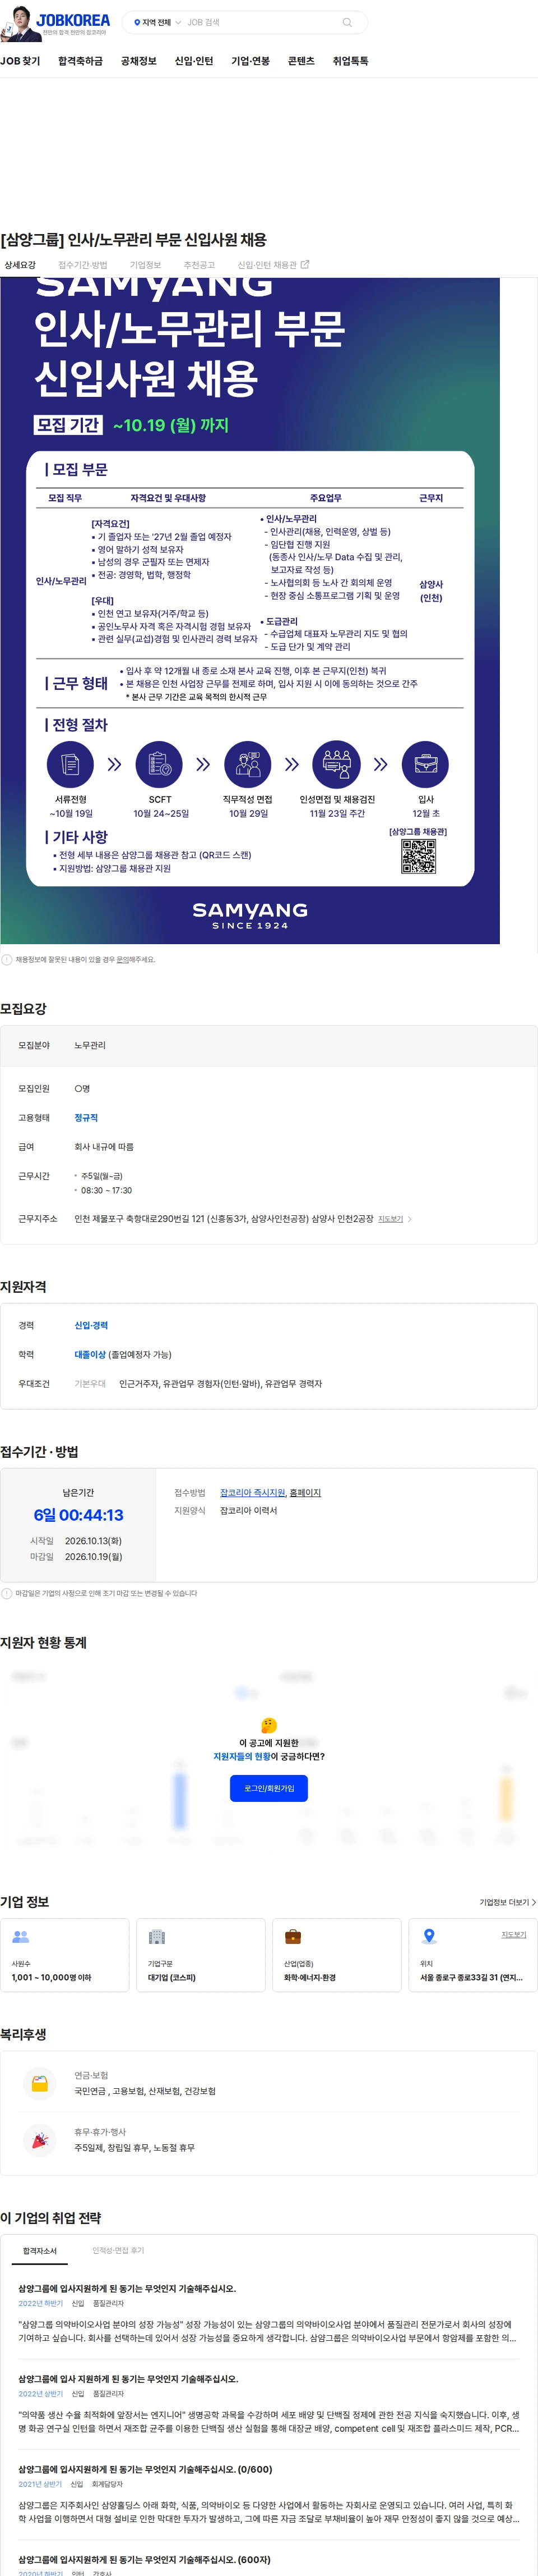This screenshot has width=538, height=2576.
Task: Click the 연금·보험 wallet icon
Action: (x=39, y=2084)
